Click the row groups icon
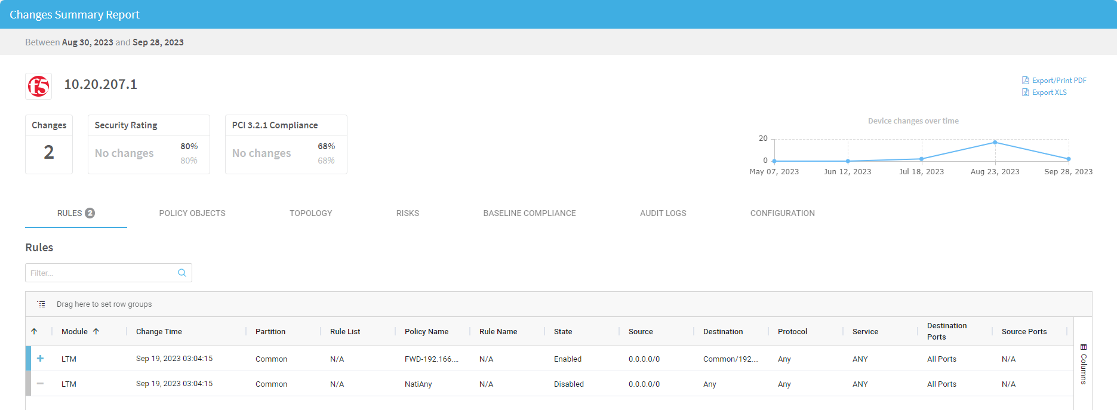Screen dimensions: 1117x410 pos(41,304)
